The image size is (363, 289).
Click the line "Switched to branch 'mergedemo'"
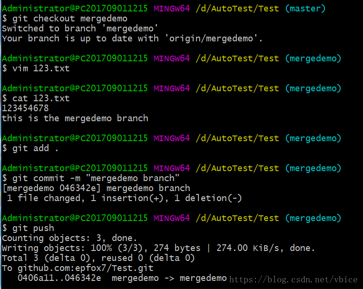(80, 29)
